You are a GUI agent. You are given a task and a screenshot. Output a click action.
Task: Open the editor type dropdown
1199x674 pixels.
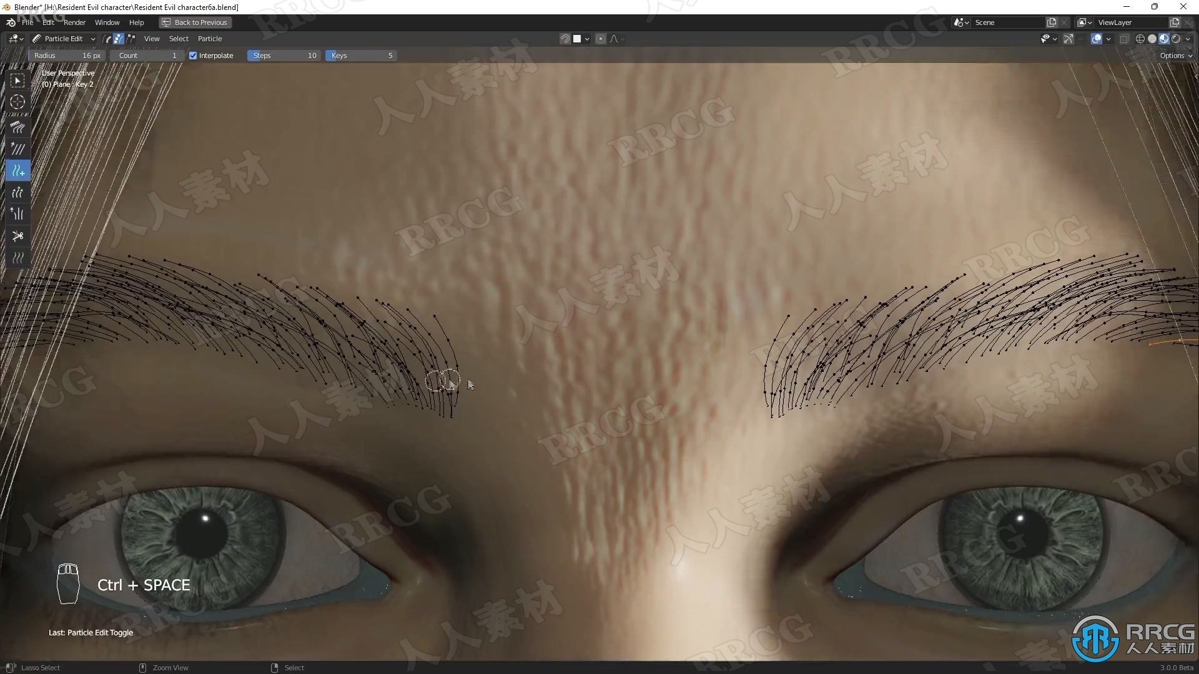[16, 39]
